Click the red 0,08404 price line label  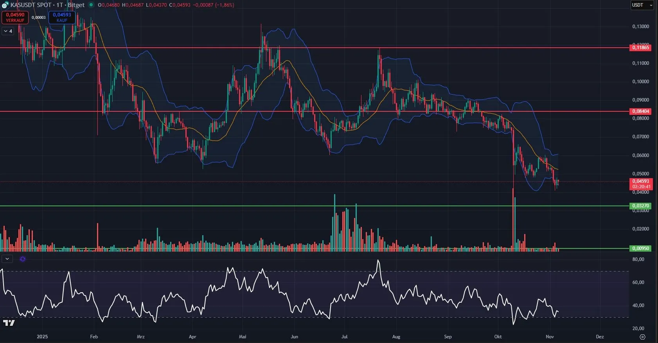click(640, 111)
